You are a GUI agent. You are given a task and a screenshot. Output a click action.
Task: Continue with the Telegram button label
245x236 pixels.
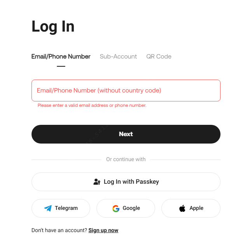coord(66,208)
